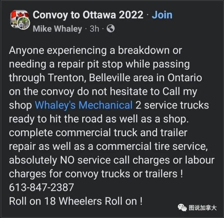Open Mike Whaley's profile name
The width and height of the screenshot is (224, 218).
(x=58, y=29)
